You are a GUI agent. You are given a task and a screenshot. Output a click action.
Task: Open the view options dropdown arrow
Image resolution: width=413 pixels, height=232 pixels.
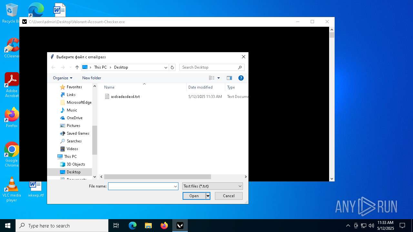[218, 78]
